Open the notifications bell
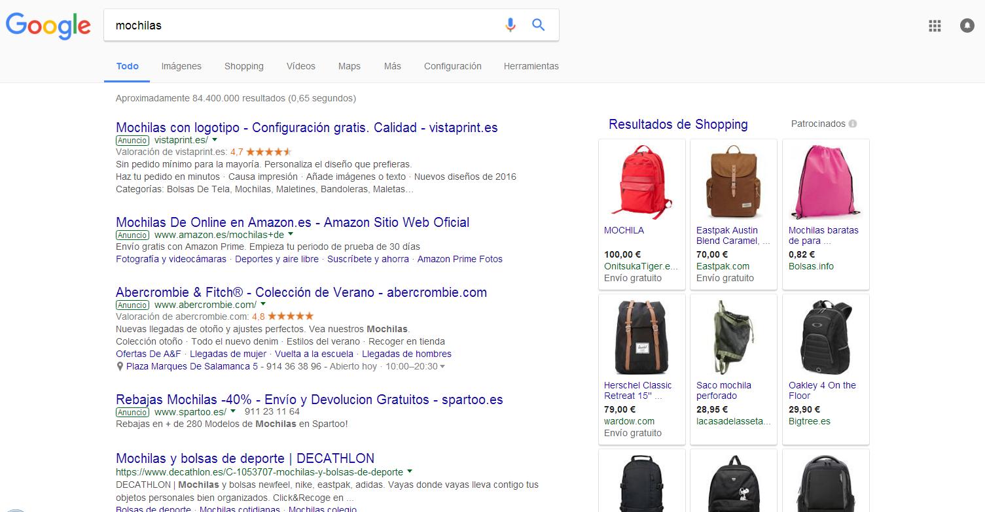 point(967,26)
